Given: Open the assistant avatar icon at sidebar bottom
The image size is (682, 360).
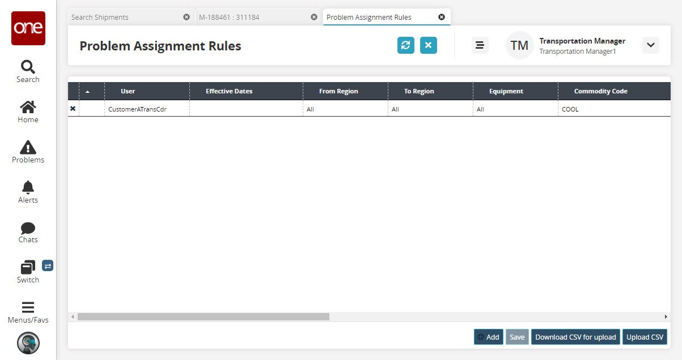Looking at the screenshot, I should tap(28, 342).
